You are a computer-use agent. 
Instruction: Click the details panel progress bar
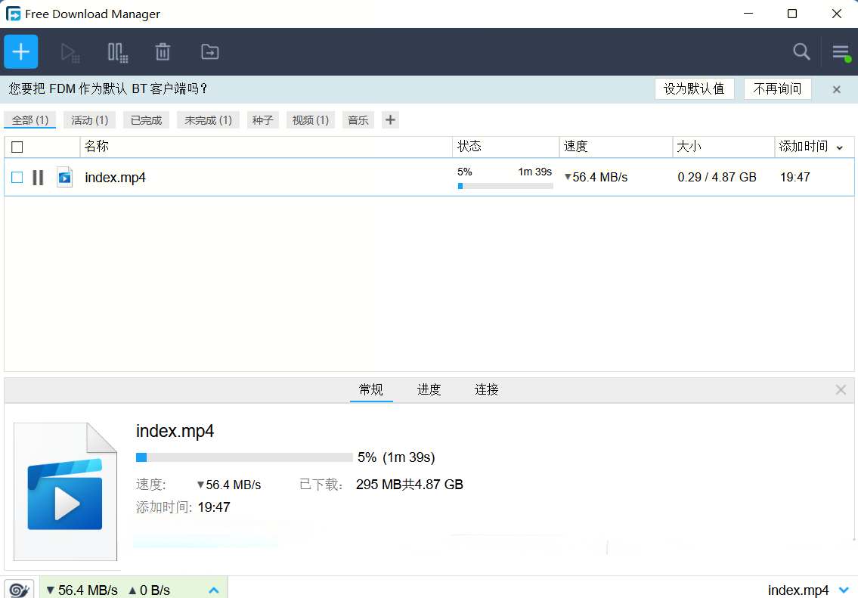(x=244, y=457)
